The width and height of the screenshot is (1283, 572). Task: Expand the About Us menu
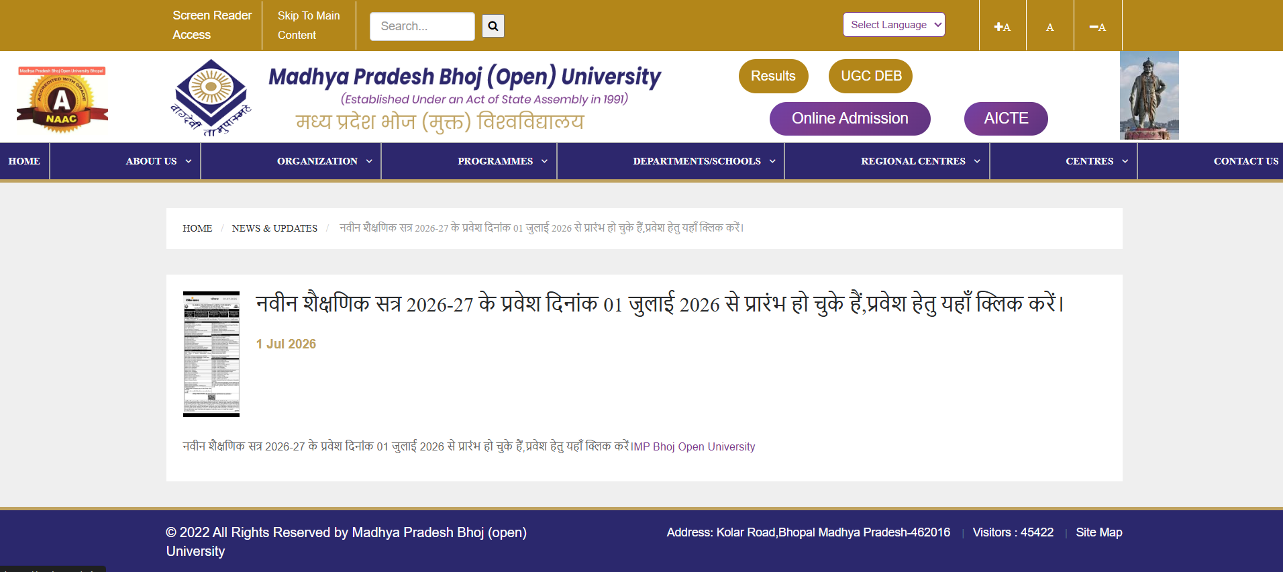(x=158, y=161)
